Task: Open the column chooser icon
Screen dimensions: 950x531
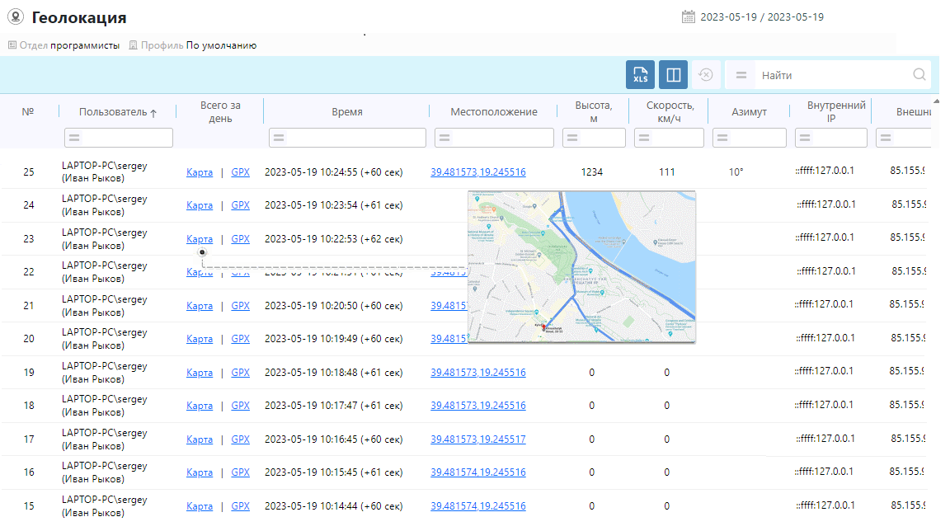Action: click(673, 75)
